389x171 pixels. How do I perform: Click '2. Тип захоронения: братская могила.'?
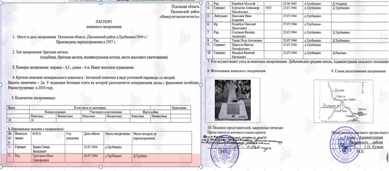click(x=41, y=52)
